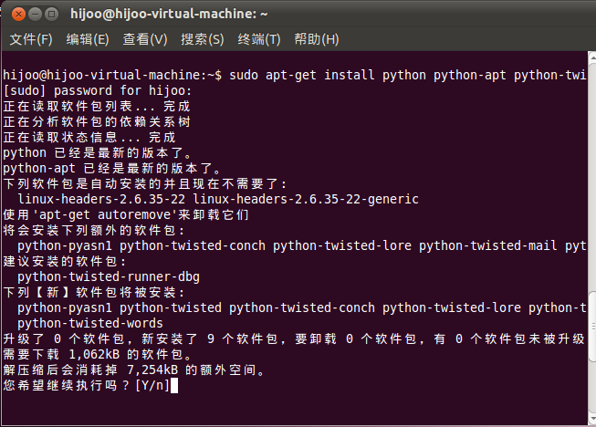Maximize the terminal window
This screenshot has width=596, height=427.
pyautogui.click(x=50, y=15)
